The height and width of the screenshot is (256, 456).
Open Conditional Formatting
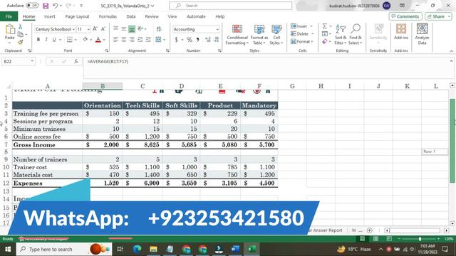pyautogui.click(x=237, y=35)
